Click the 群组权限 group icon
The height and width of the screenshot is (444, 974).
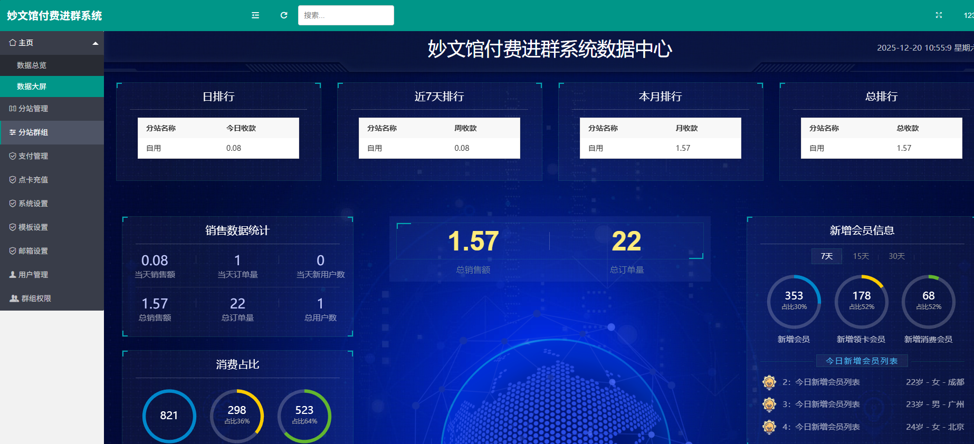[x=14, y=298]
